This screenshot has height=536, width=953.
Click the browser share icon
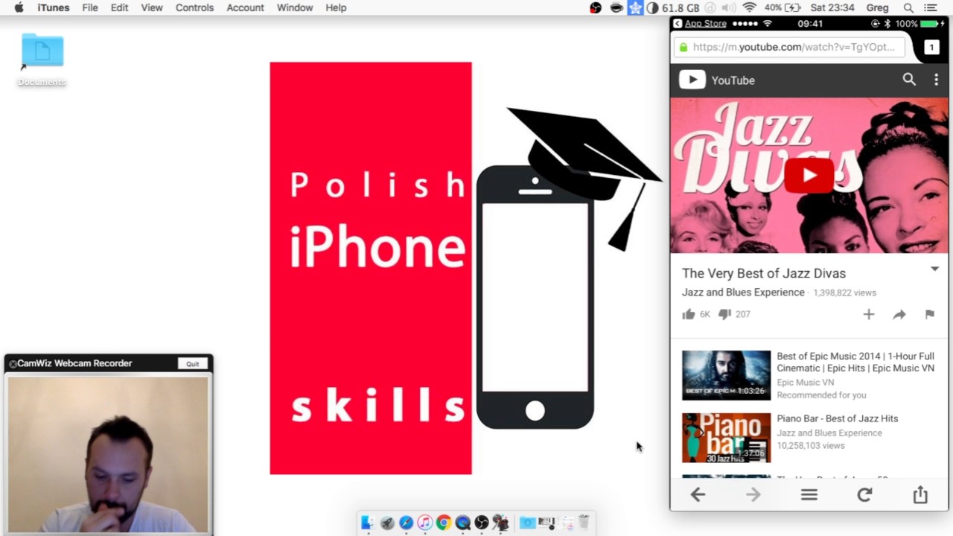[920, 494]
